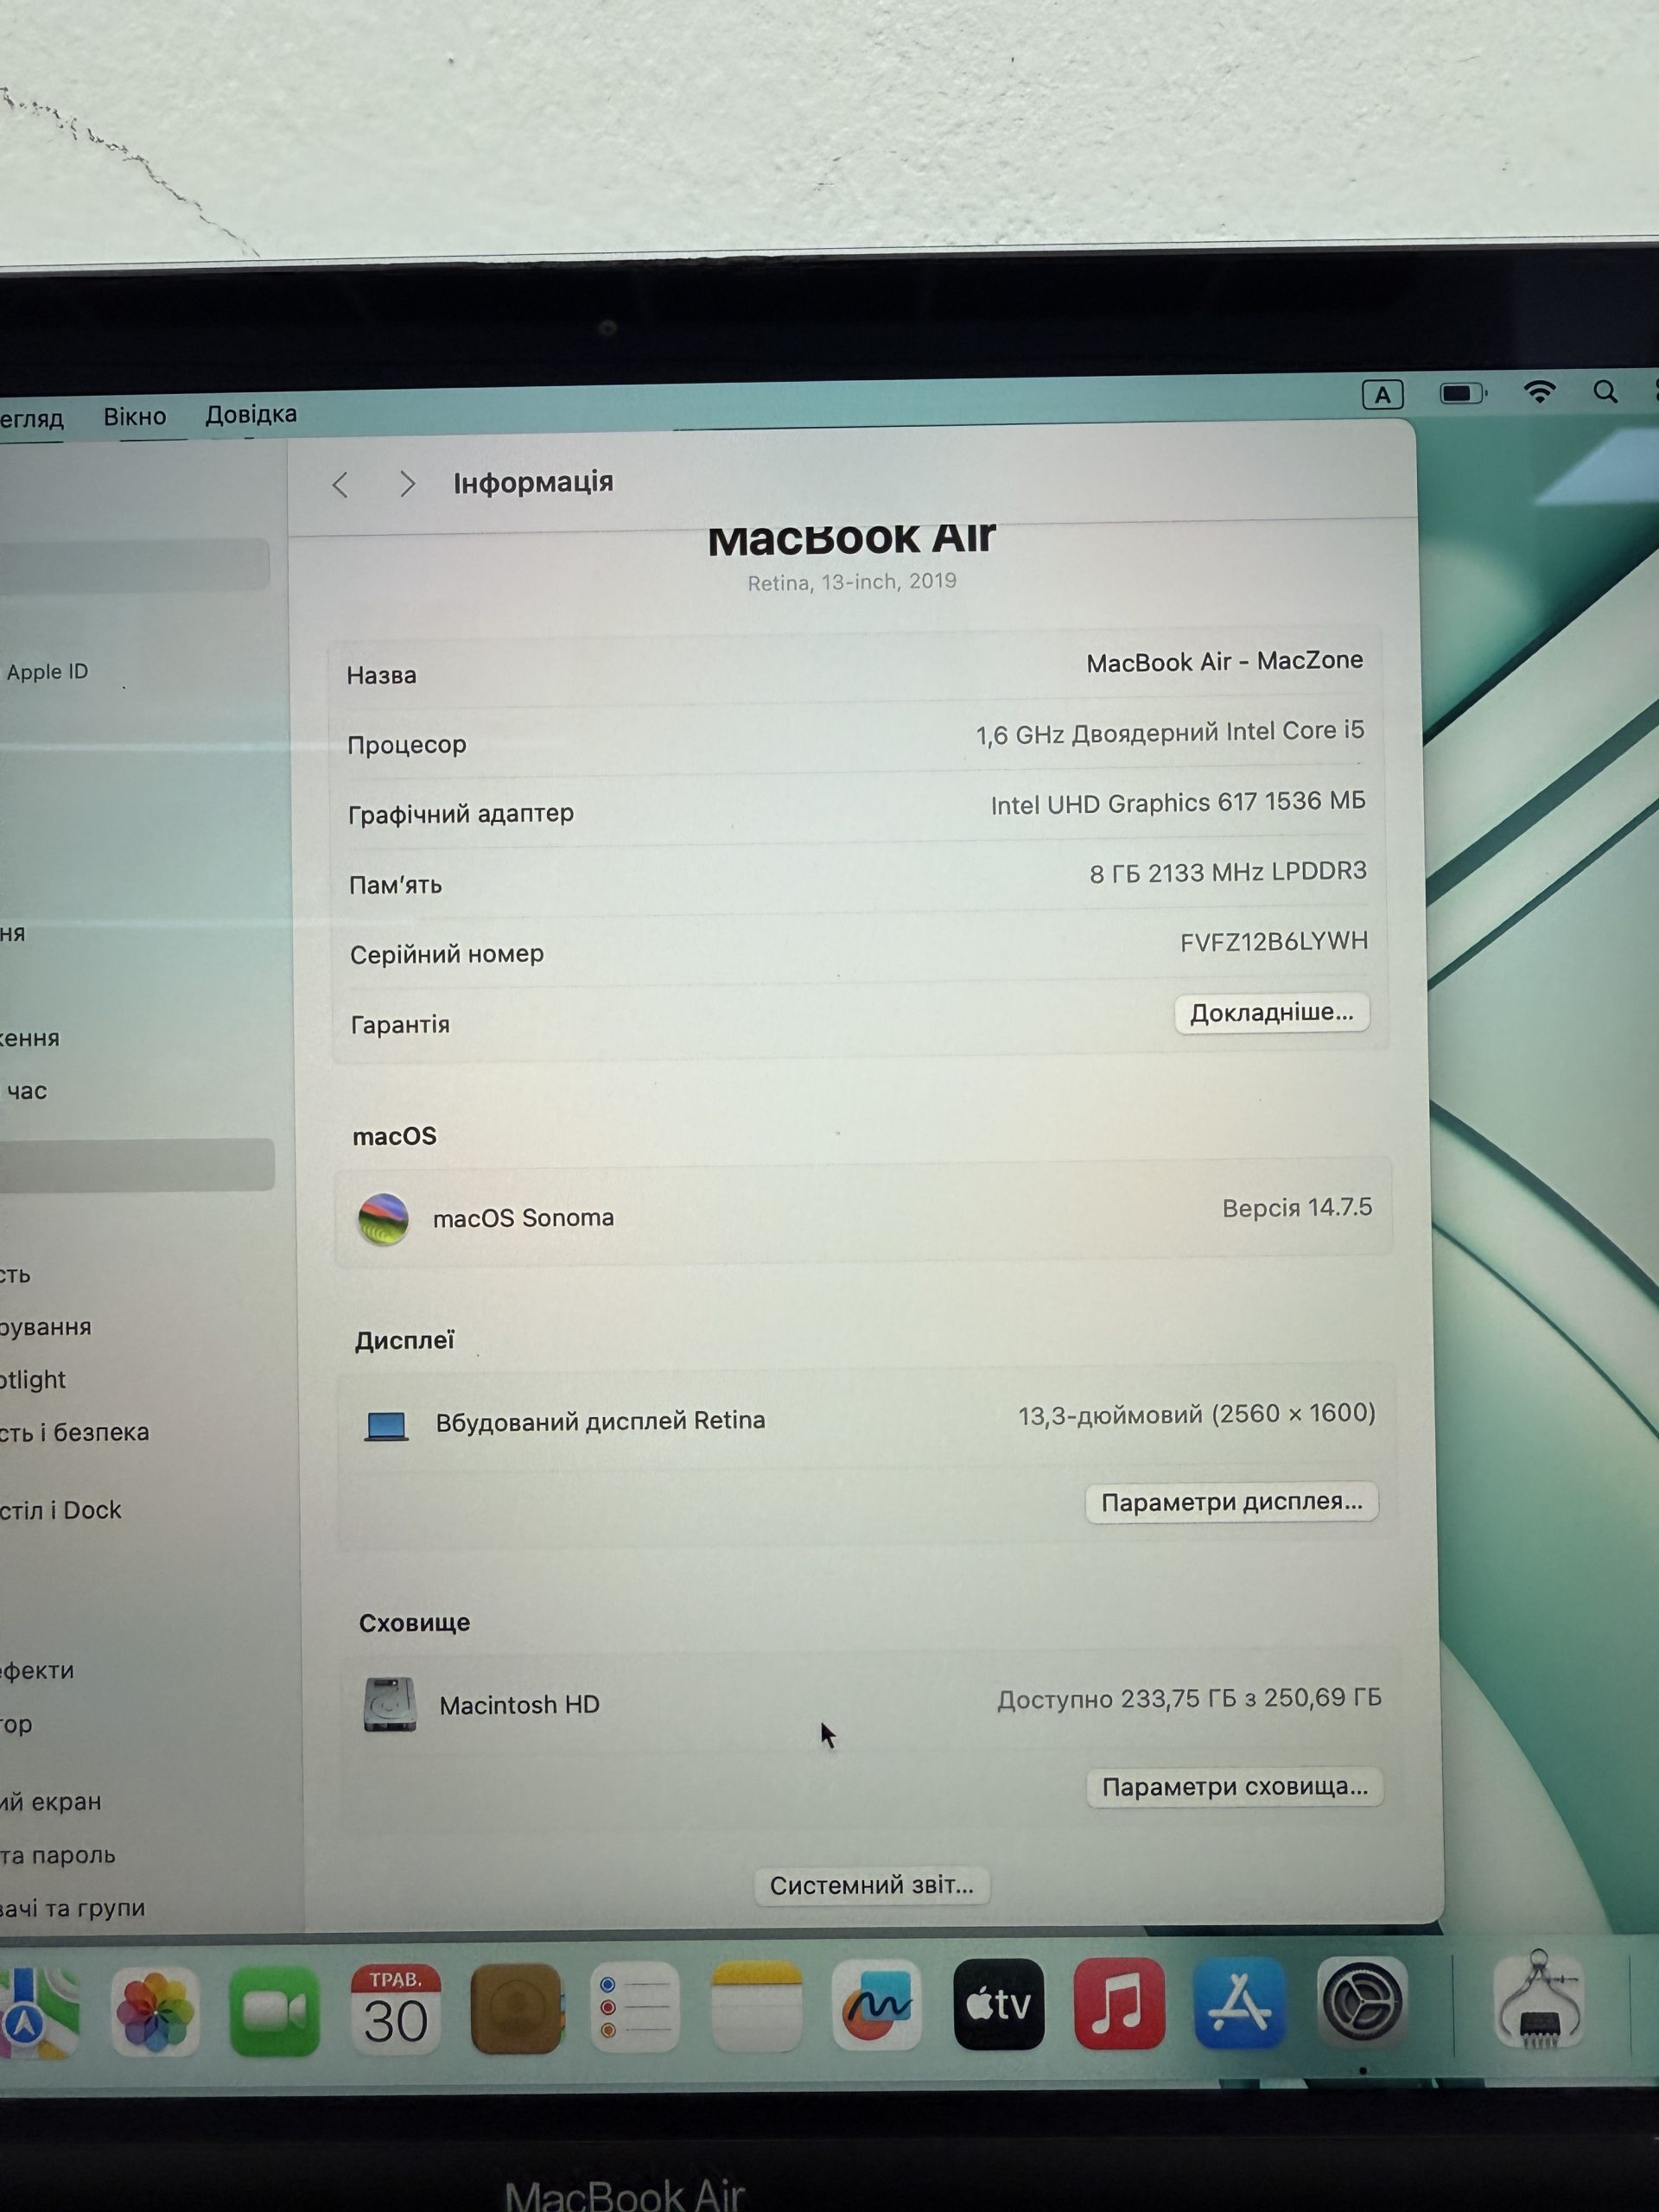
Task: Select the та пароль sidebar item
Action: click(x=58, y=1855)
